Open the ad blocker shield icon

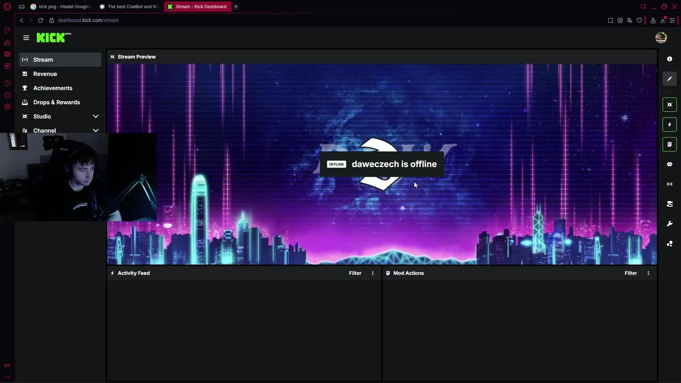pos(620,20)
